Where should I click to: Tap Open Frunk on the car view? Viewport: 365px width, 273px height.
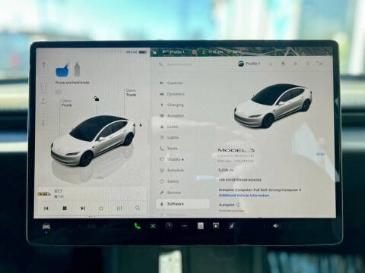[67, 103]
